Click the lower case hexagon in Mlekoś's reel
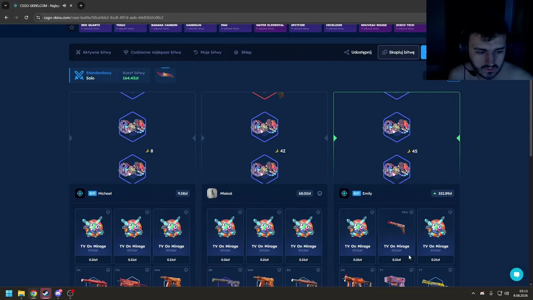This screenshot has width=533, height=300. (264, 169)
